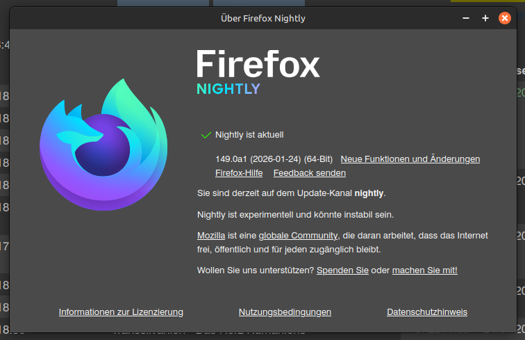Click the Spenden Sie link
The height and width of the screenshot is (340, 525).
(342, 270)
